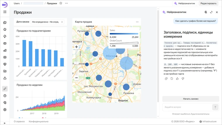Close the Нейроаналитик panel
The width and height of the screenshot is (222, 125).
pyautogui.click(x=217, y=12)
